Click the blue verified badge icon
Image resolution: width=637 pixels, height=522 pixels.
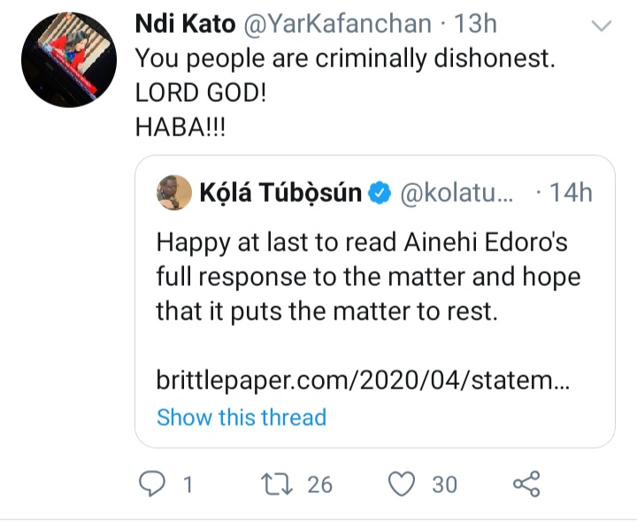click(380, 193)
